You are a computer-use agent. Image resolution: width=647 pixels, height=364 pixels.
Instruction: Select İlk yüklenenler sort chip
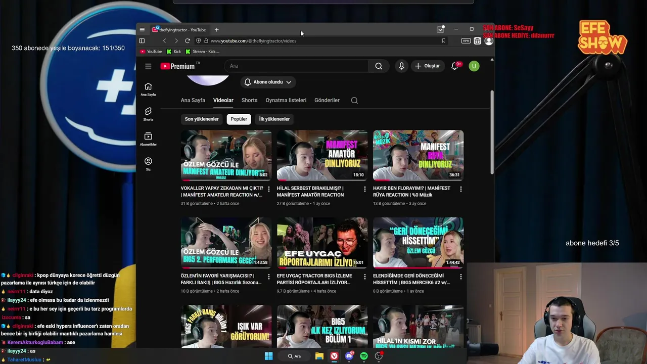point(274,119)
